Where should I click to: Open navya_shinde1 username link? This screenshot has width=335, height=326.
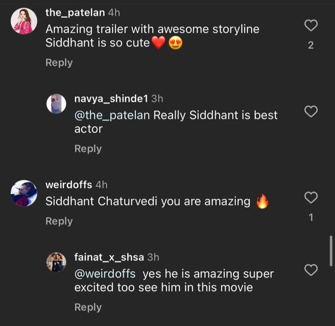click(111, 99)
